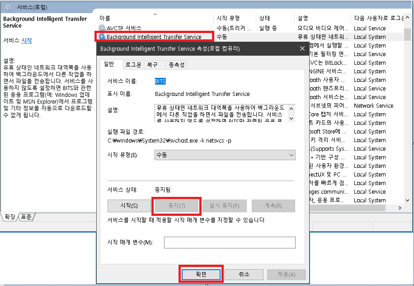Click the VC는 BitLock... description cell
This screenshot has width=414, height=286.
328,62
